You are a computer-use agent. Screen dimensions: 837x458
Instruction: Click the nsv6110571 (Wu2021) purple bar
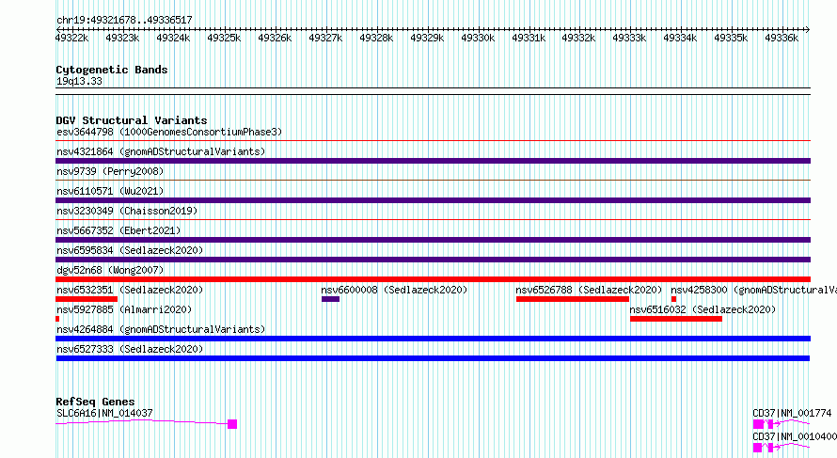tap(433, 200)
